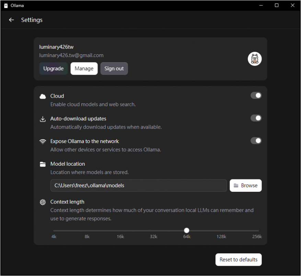Maximize the Ollama window
This screenshot has width=301, height=276.
coord(277,5)
